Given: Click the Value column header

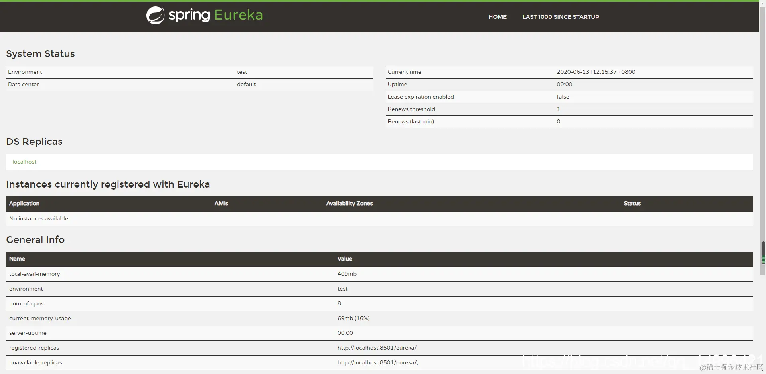Looking at the screenshot, I should click(345, 259).
